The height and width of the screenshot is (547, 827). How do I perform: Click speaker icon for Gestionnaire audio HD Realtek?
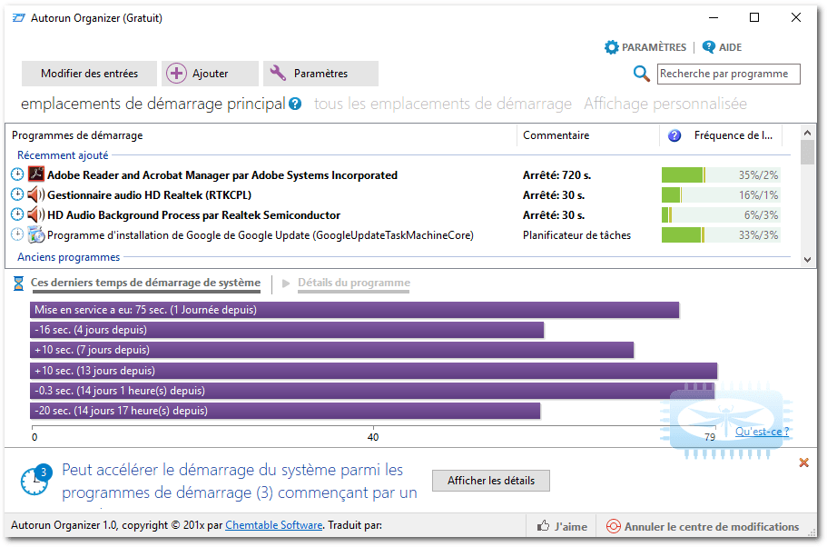(x=36, y=194)
